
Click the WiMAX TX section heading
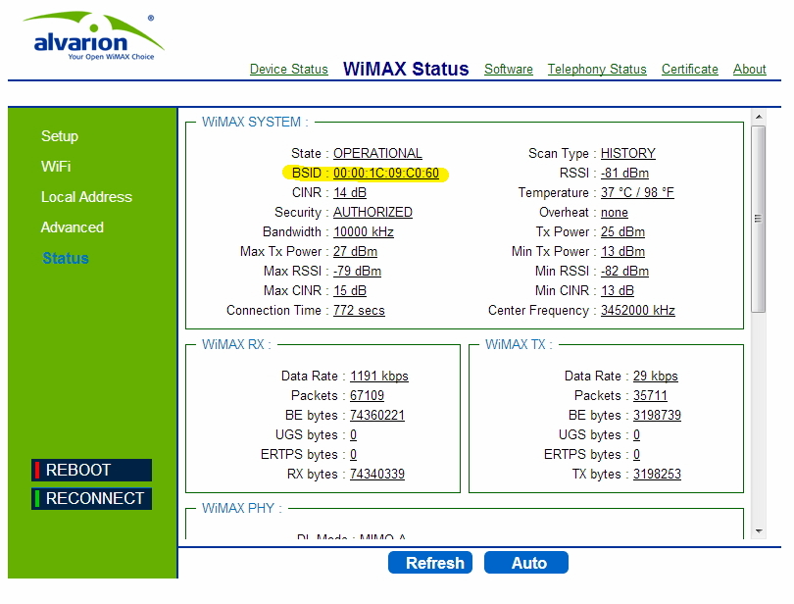(519, 344)
